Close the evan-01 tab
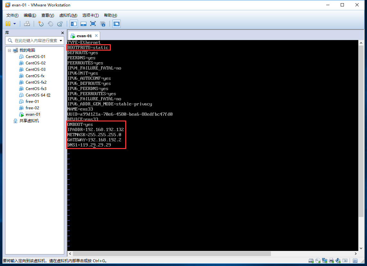Image resolution: width=367 pixels, height=266 pixels. coord(96,36)
